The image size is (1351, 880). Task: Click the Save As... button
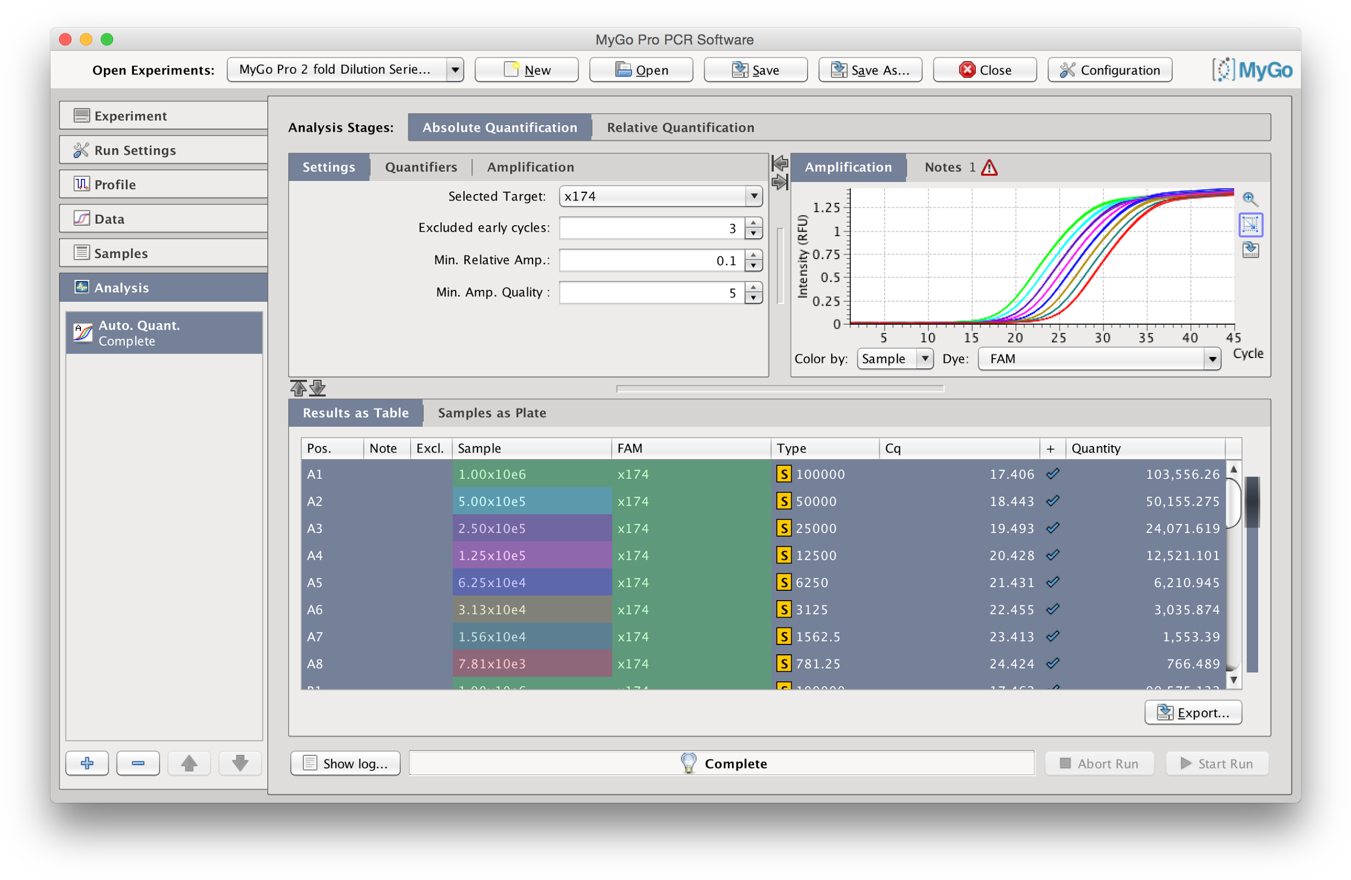point(870,70)
